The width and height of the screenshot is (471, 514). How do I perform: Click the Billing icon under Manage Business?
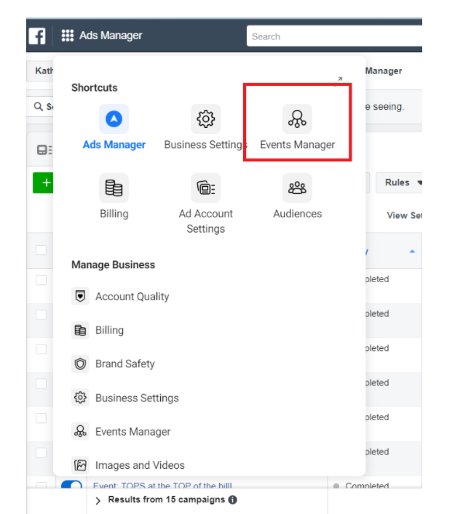80,330
